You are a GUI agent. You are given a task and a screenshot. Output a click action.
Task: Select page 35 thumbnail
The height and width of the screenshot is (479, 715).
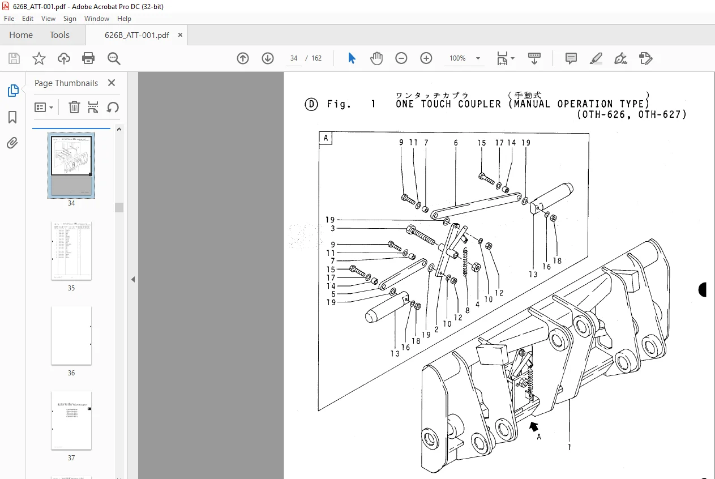coord(71,251)
